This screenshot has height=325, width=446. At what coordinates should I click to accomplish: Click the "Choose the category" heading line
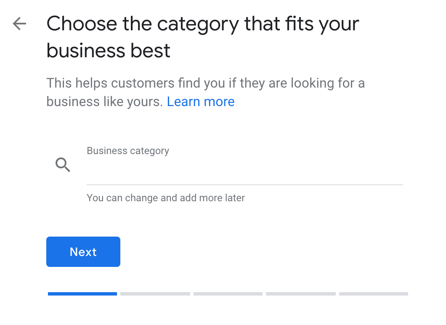click(x=203, y=24)
